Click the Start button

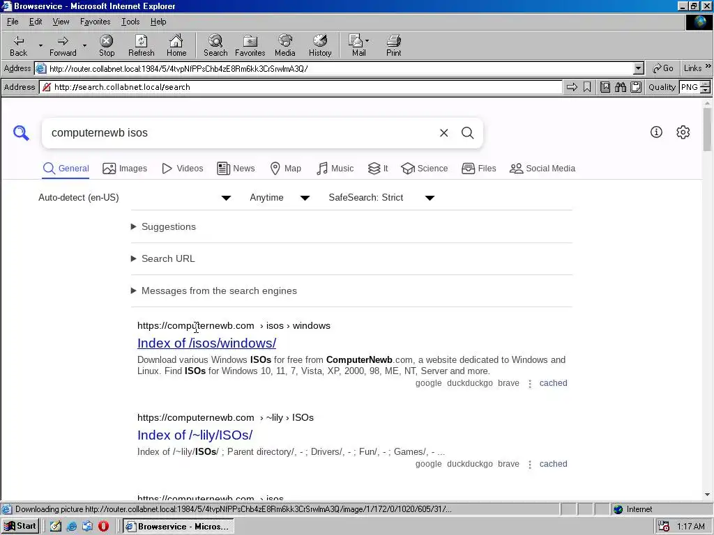[20, 527]
